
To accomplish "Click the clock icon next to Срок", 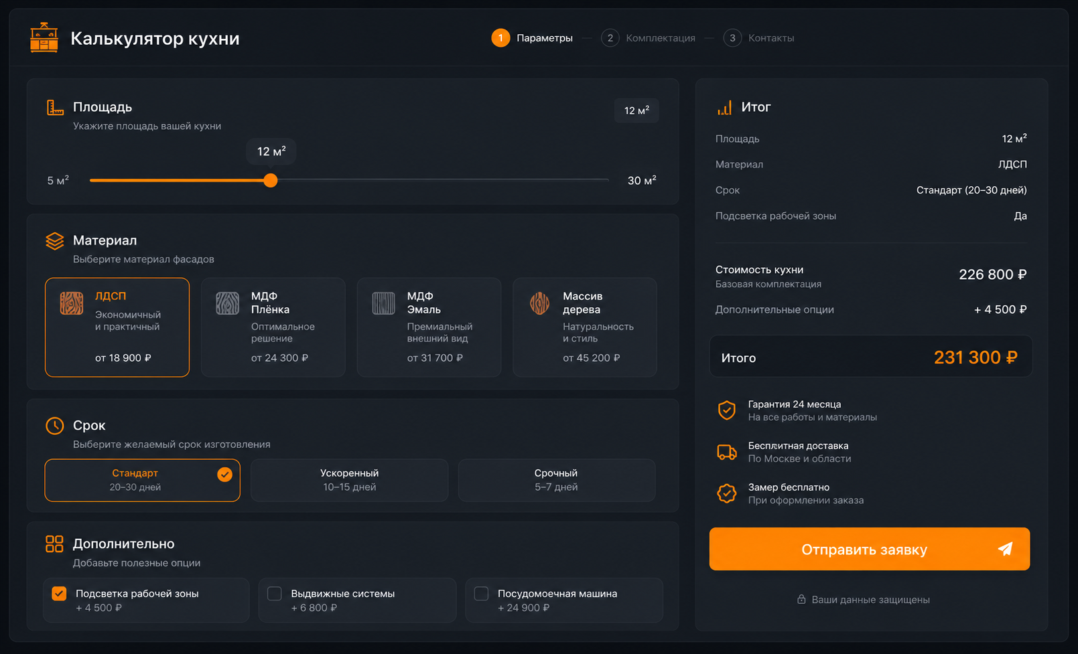I will [55, 426].
